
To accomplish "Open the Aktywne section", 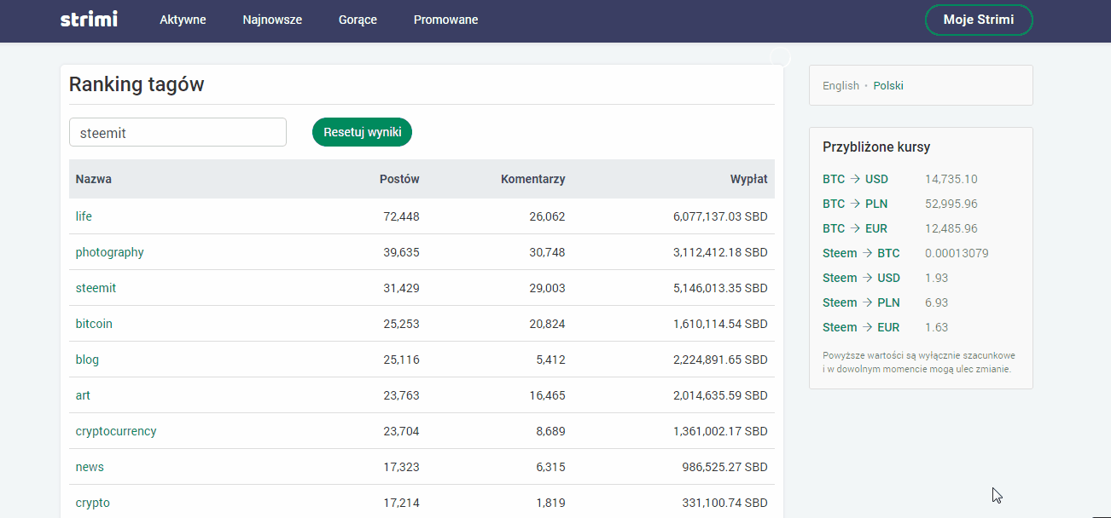I will pos(183,20).
